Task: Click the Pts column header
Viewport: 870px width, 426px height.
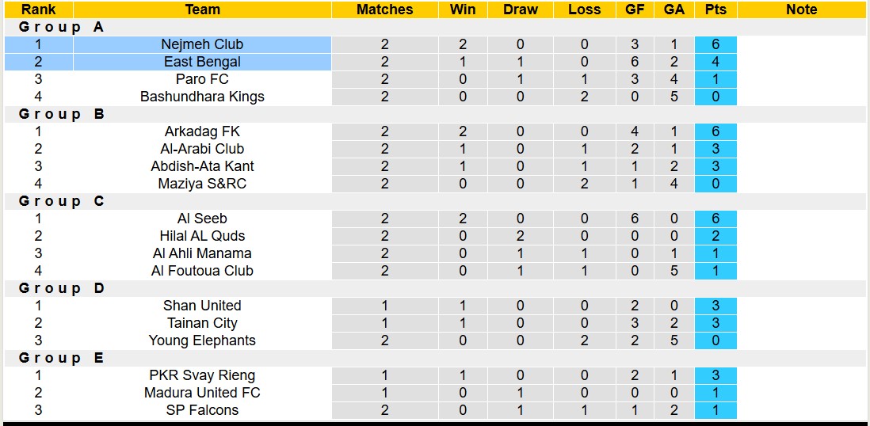Action: tap(715, 10)
